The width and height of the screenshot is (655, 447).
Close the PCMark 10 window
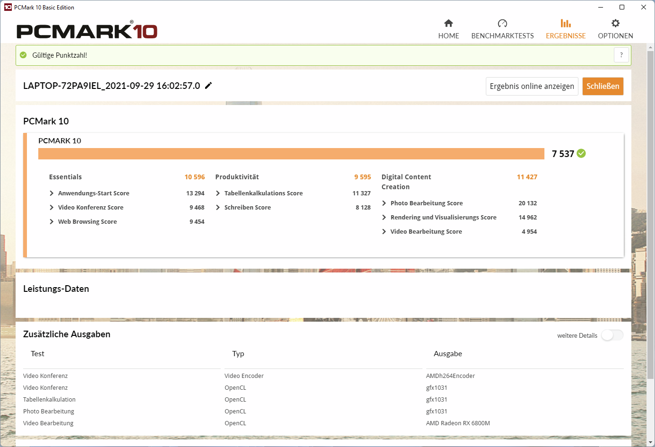click(x=644, y=7)
